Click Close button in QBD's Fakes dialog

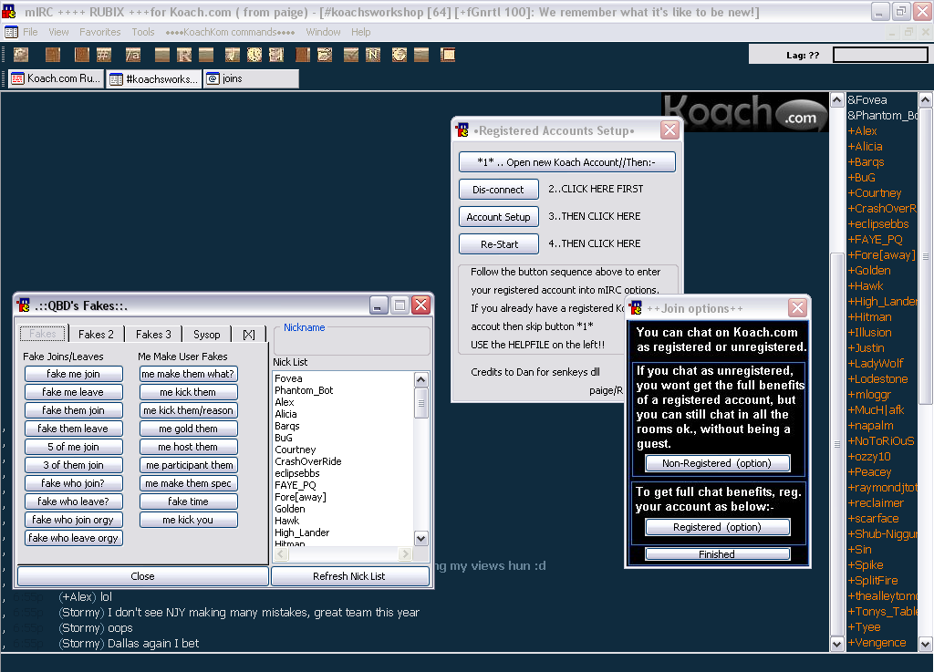tap(143, 576)
